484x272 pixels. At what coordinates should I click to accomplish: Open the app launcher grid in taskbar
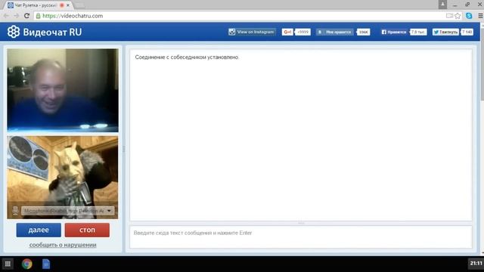[8, 264]
